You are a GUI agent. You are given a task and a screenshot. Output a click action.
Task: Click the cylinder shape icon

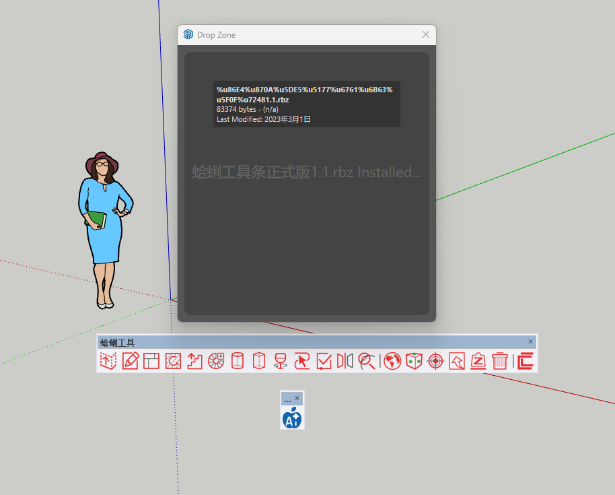[x=237, y=361]
